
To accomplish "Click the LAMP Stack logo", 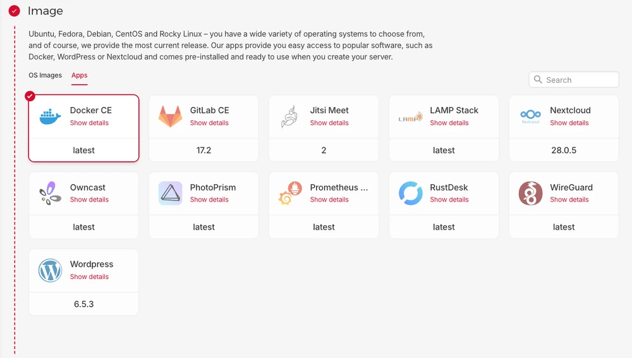I will pos(410,117).
